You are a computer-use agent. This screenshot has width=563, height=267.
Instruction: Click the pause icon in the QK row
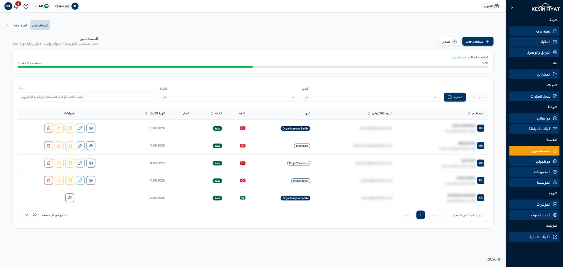70,163
